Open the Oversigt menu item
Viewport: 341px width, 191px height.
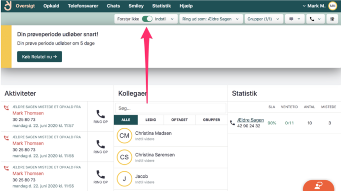[x=25, y=6]
